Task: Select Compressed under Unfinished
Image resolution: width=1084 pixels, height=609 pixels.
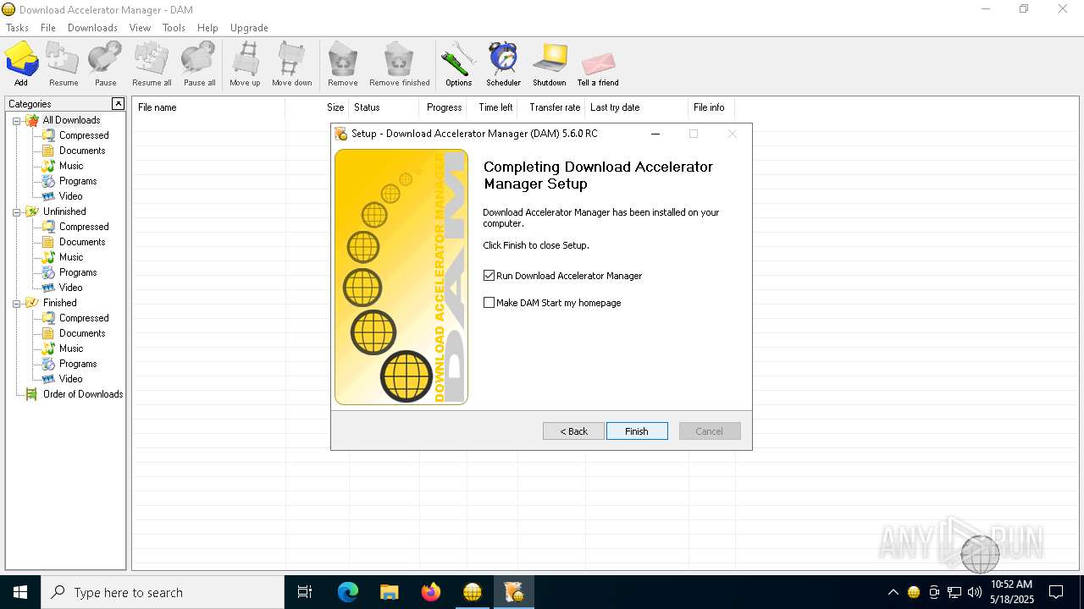Action: [x=84, y=227]
